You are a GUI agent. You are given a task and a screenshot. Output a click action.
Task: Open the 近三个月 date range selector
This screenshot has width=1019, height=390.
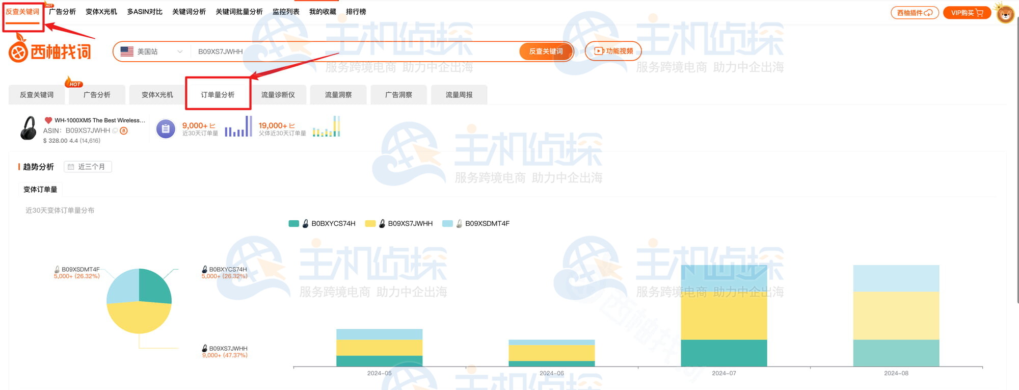point(88,167)
